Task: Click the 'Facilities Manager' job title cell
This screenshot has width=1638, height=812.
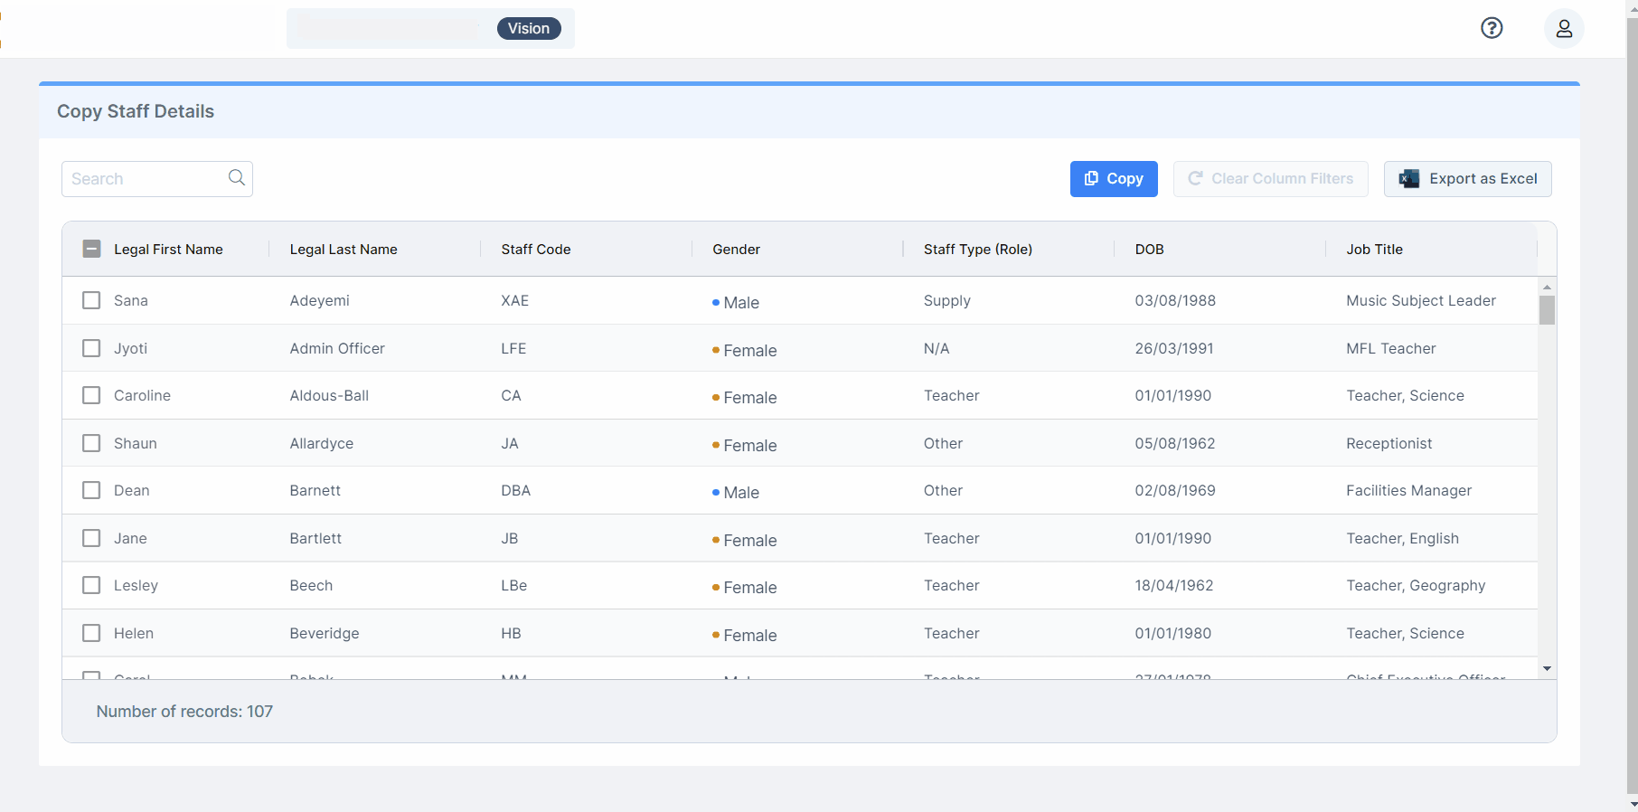Action: click(1409, 490)
